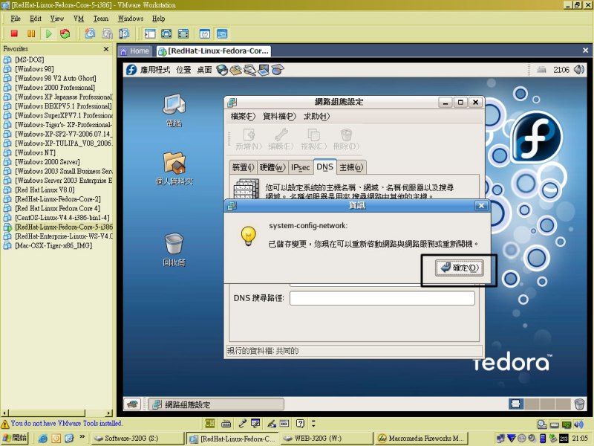Image resolution: width=594 pixels, height=446 pixels.
Task: Select the 電腦 computer icon on Fedora desktop
Action: tap(174, 110)
